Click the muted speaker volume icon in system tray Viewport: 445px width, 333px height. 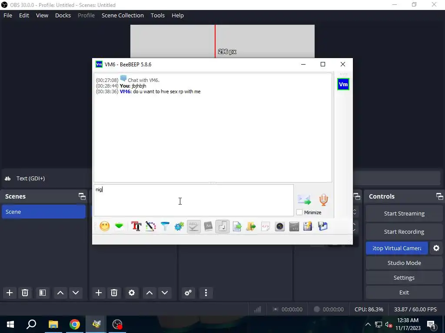tap(389, 324)
